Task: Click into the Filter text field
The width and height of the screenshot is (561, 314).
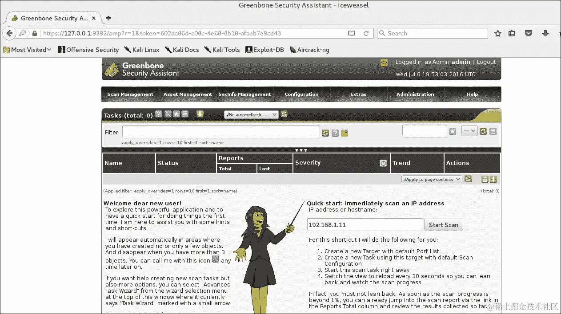Action: pyautogui.click(x=221, y=132)
